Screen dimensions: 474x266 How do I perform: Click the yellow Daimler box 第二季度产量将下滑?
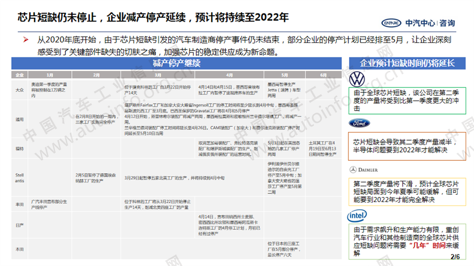coord(407,192)
